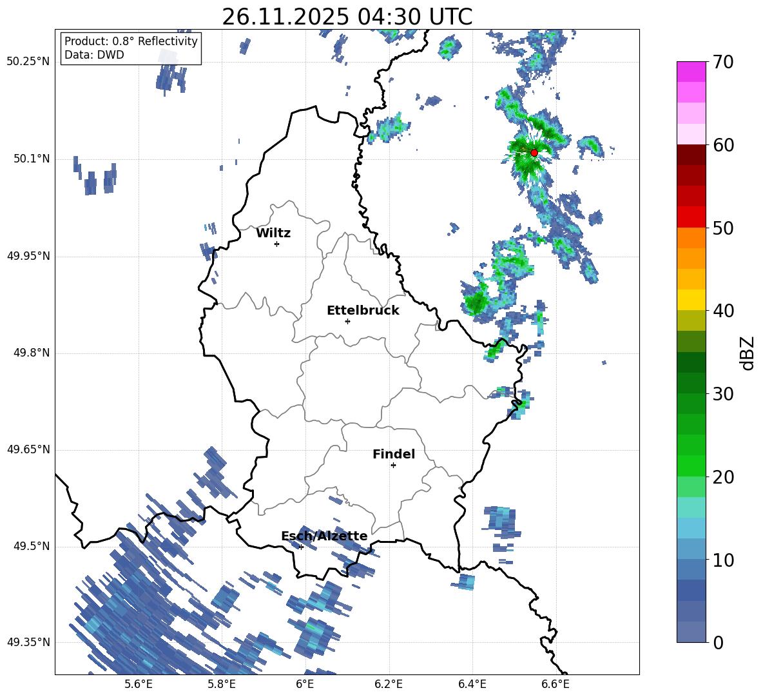Click the Product: 0.8° Reflectivity text
The image size is (763, 697).
click(131, 41)
